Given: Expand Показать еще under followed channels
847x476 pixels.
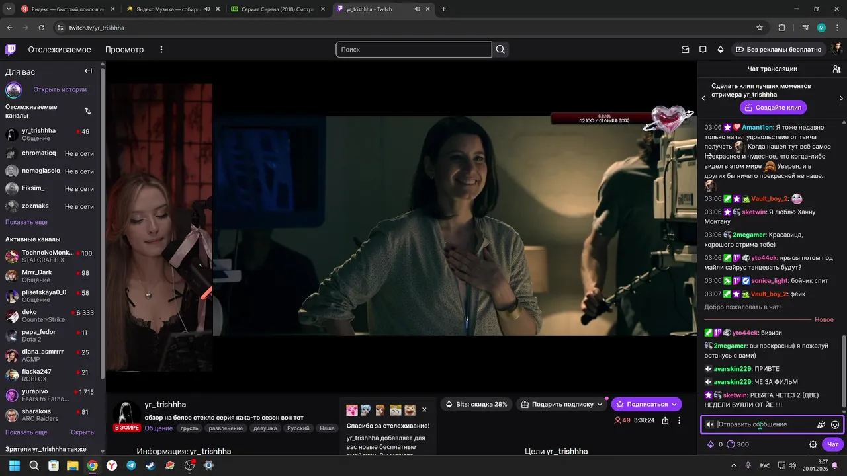Looking at the screenshot, I should 26,222.
